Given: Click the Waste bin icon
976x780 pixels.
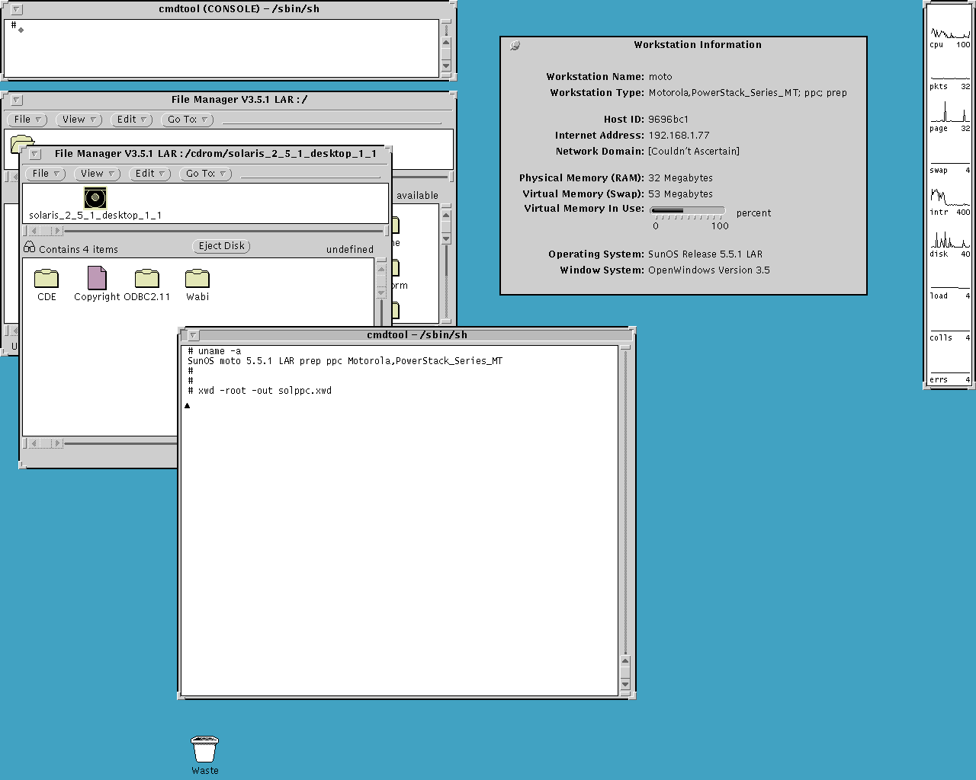Looking at the screenshot, I should click(x=204, y=750).
